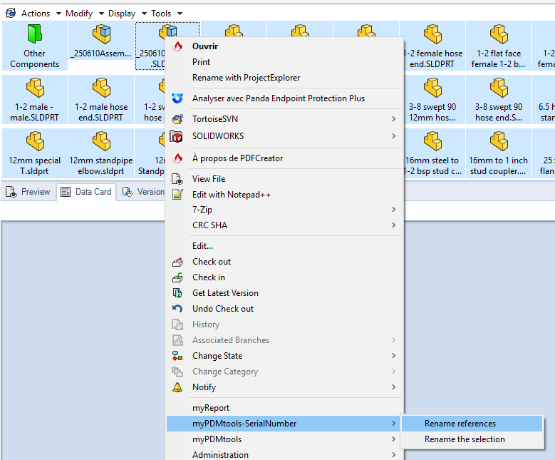The width and height of the screenshot is (555, 460).
Task: Open the Actions dropdown menu
Action: point(35,14)
